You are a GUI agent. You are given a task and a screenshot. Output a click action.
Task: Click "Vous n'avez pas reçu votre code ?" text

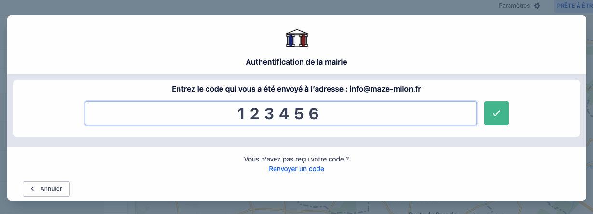pyautogui.click(x=296, y=159)
